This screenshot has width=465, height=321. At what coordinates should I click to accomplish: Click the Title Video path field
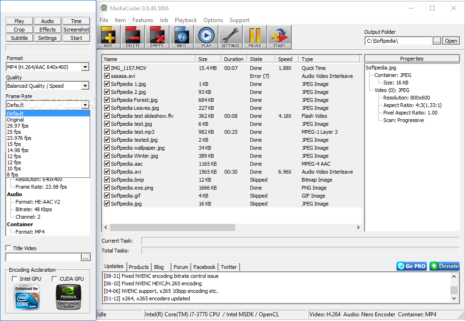[43, 257]
